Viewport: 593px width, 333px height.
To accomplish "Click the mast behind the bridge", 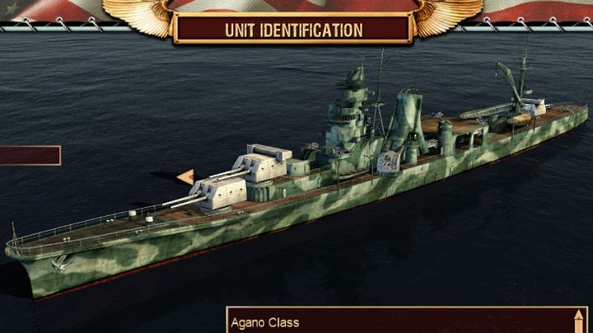I will [x=380, y=95].
